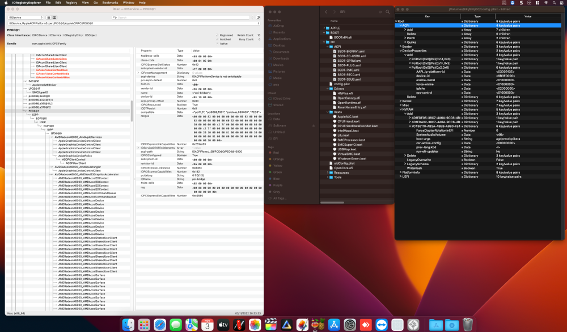Select GFX0@0 node in registry tree
The image size is (567, 332).
tap(56, 133)
